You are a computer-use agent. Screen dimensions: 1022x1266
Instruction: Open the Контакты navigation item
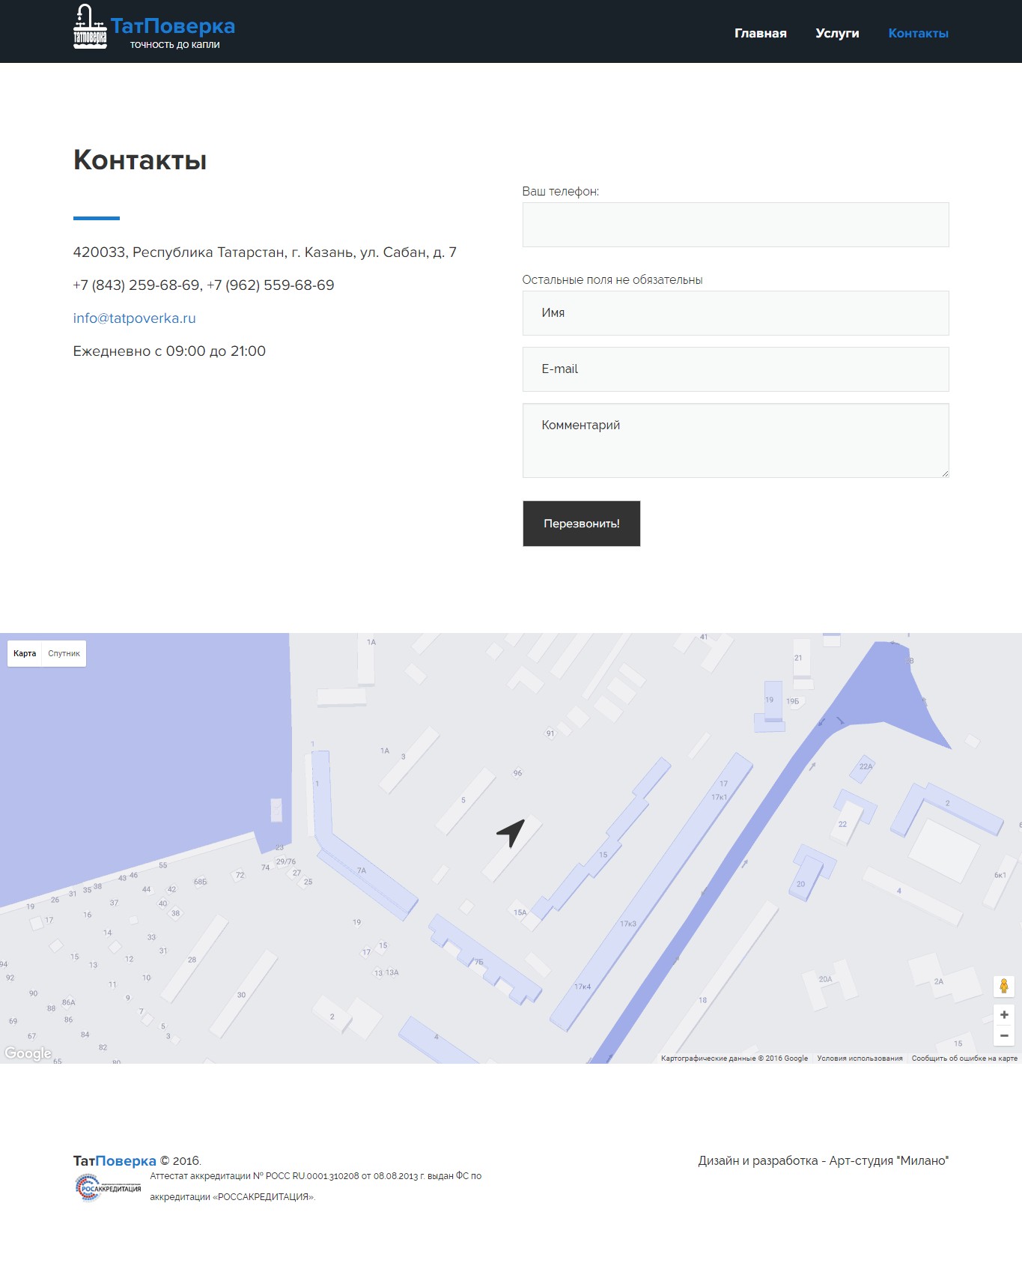918,33
